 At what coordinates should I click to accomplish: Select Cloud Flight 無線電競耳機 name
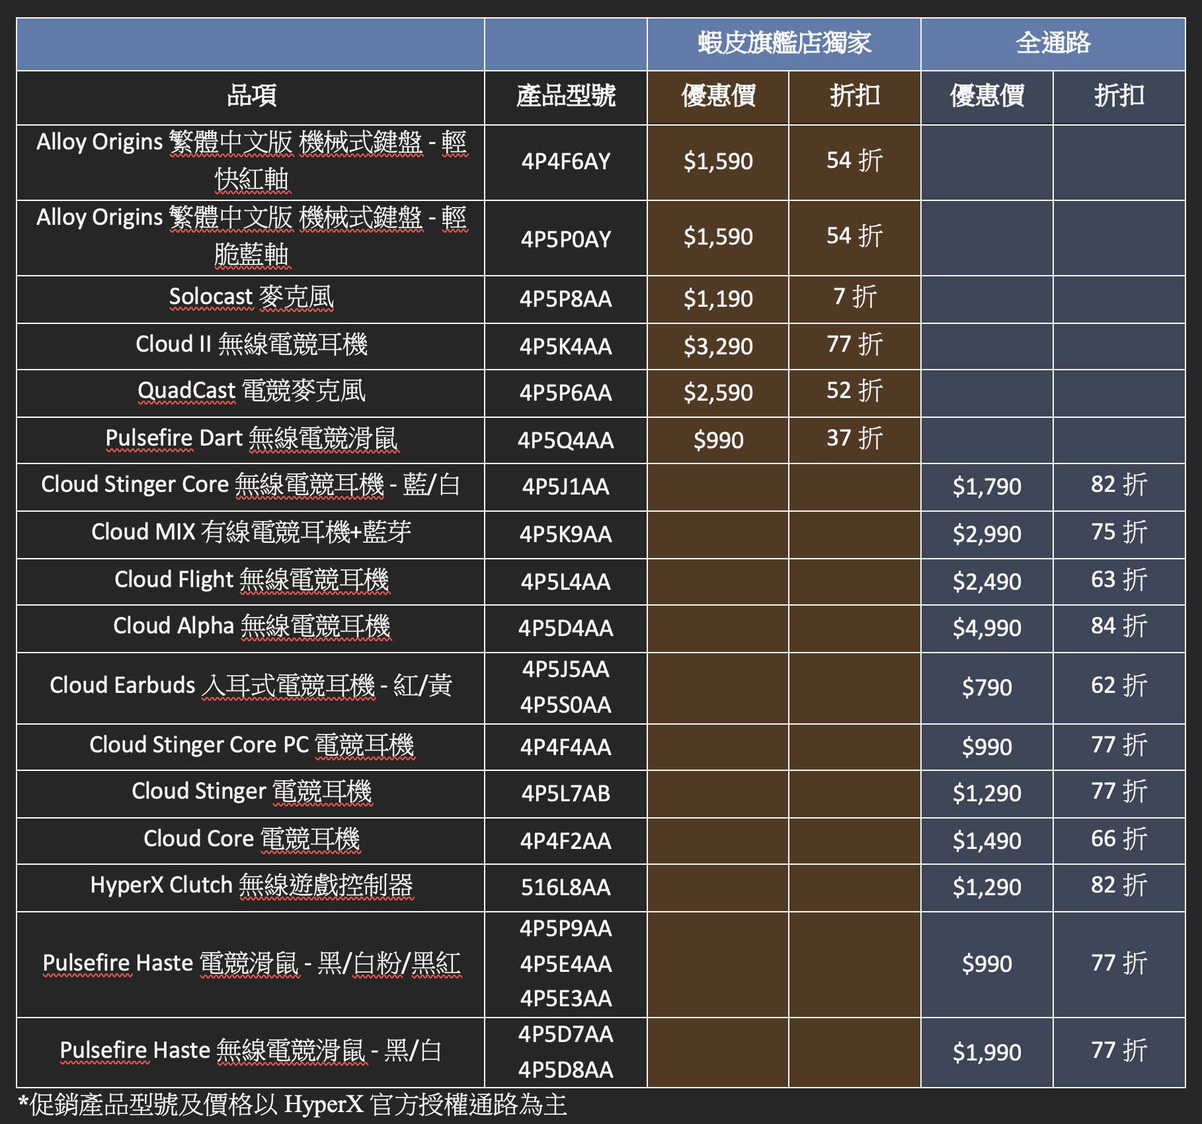(251, 580)
